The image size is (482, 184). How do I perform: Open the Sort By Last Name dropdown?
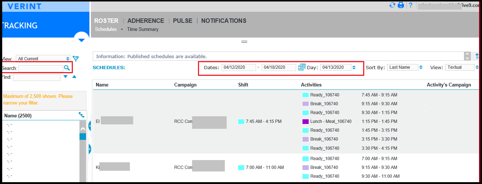tap(403, 67)
